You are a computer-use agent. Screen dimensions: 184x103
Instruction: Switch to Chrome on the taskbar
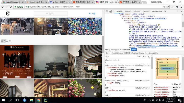tap(39, 100)
